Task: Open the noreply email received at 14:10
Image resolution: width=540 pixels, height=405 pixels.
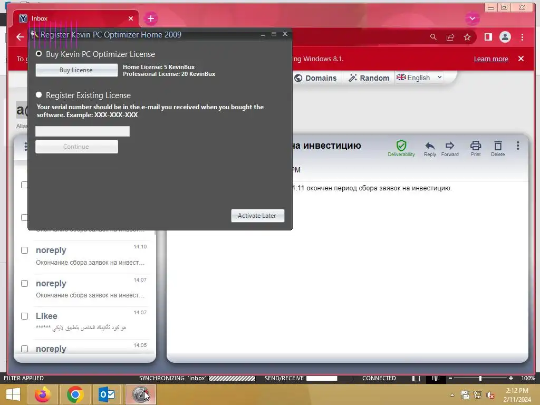Action: pos(91,256)
